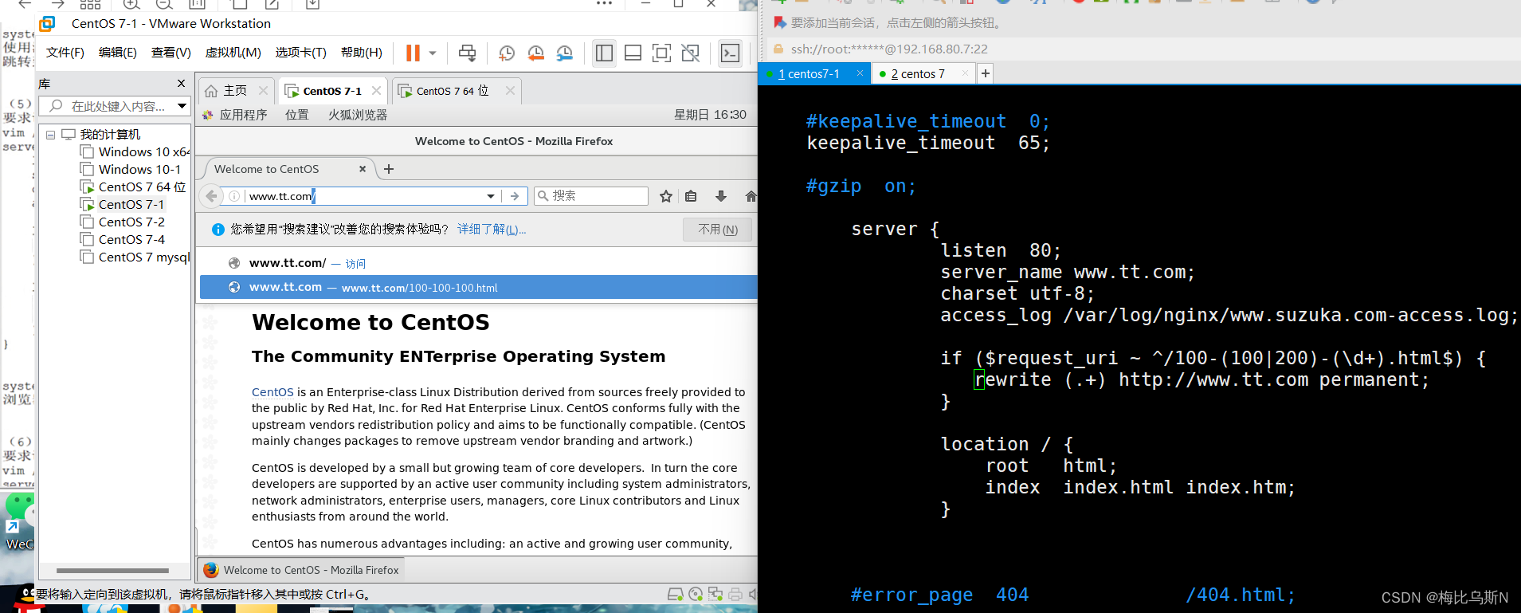This screenshot has height=613, width=1521.
Task: Select the www.tt.com/100-100-100.html suggestion
Action: pyautogui.click(x=478, y=288)
